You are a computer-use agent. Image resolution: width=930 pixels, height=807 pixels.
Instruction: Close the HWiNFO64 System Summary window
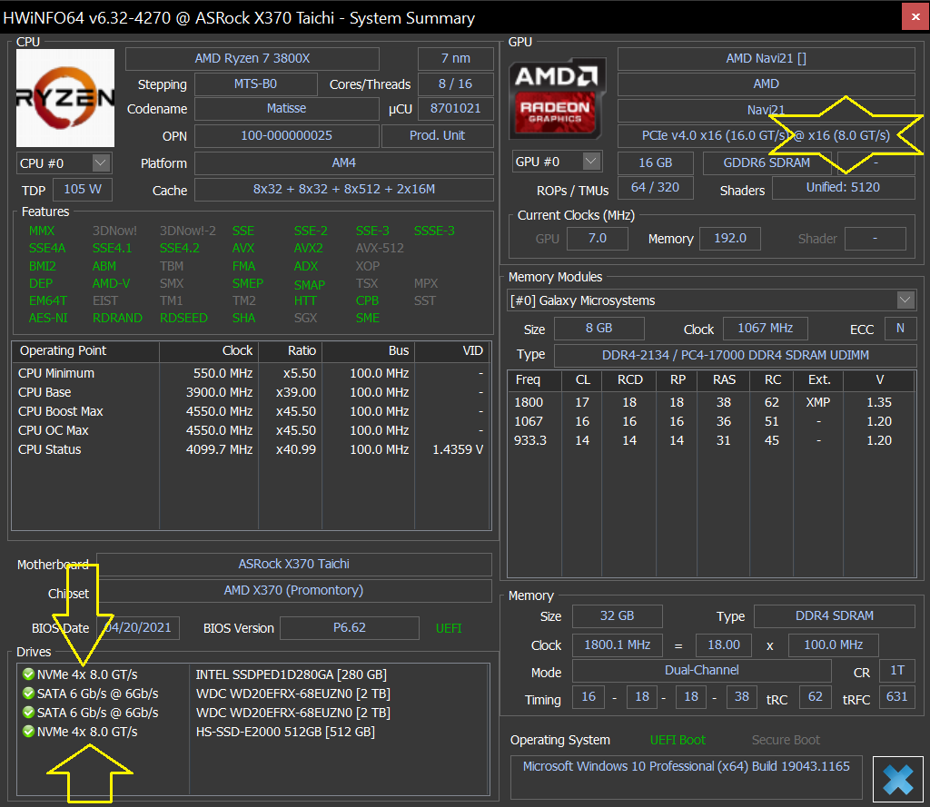tap(915, 17)
